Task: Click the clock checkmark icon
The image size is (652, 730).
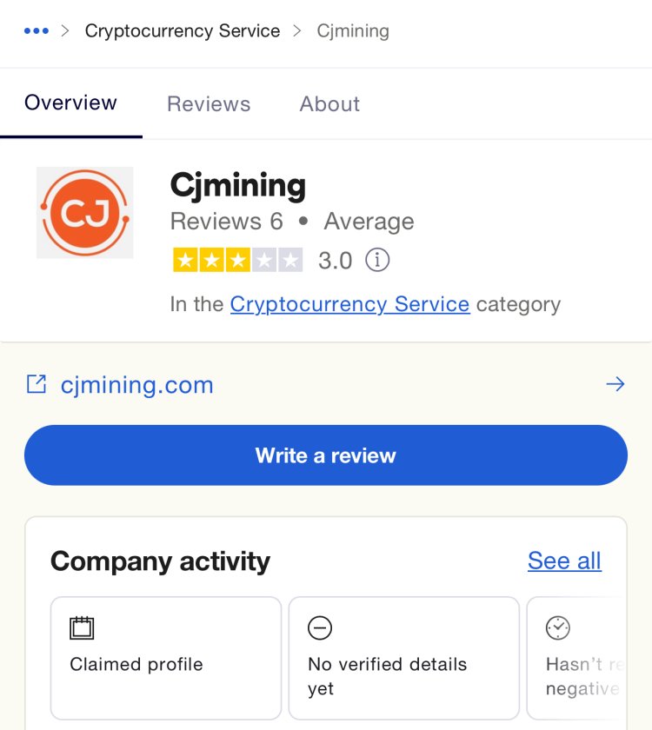Action: pos(558,628)
